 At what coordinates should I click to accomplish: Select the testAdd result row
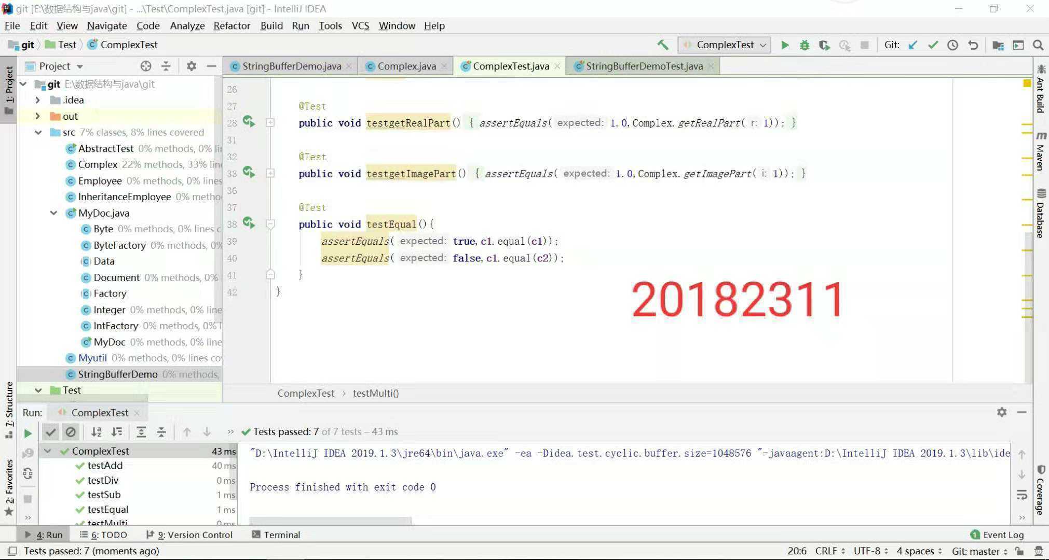(x=138, y=466)
